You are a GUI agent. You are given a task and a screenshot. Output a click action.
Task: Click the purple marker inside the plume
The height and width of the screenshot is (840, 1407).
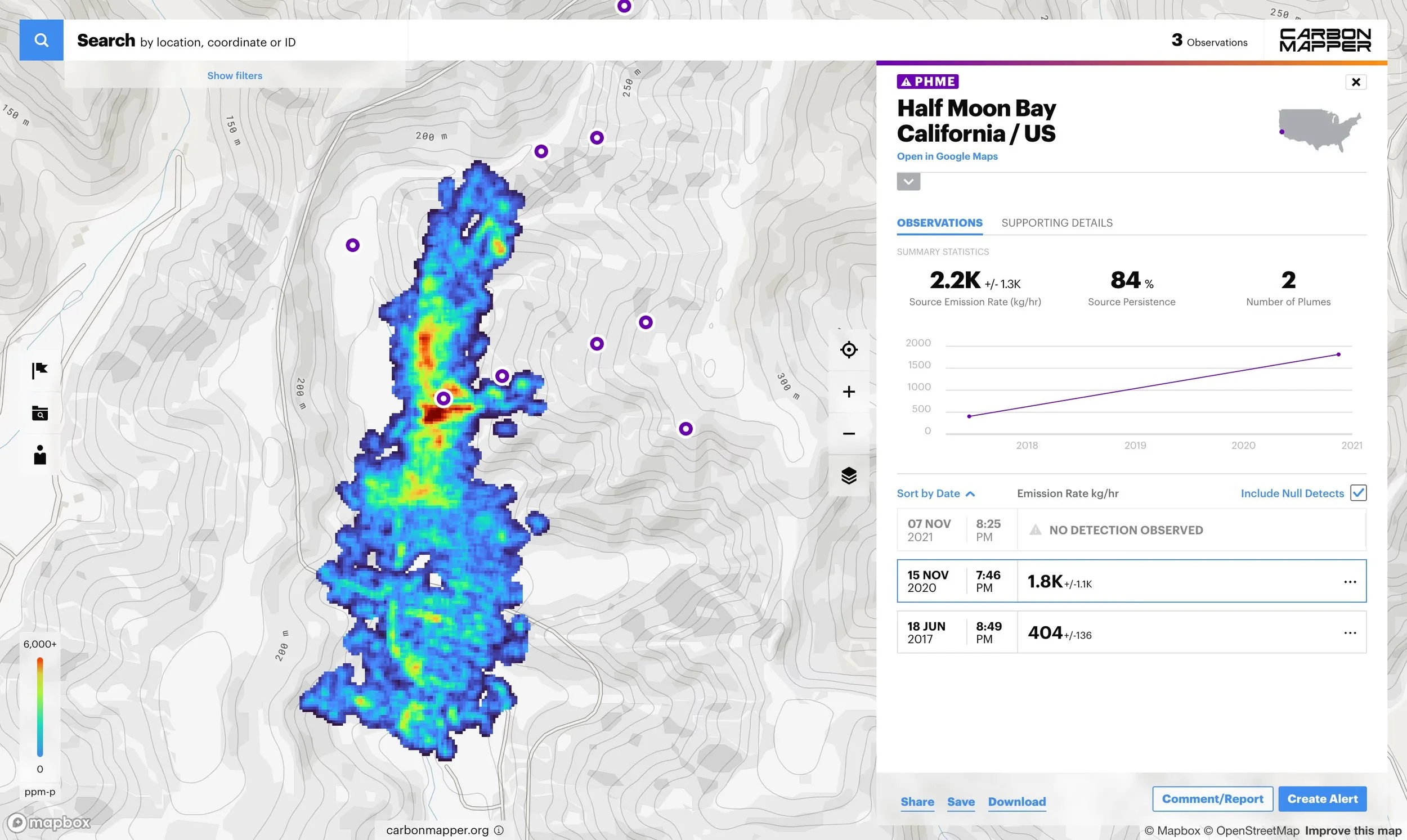pos(443,399)
